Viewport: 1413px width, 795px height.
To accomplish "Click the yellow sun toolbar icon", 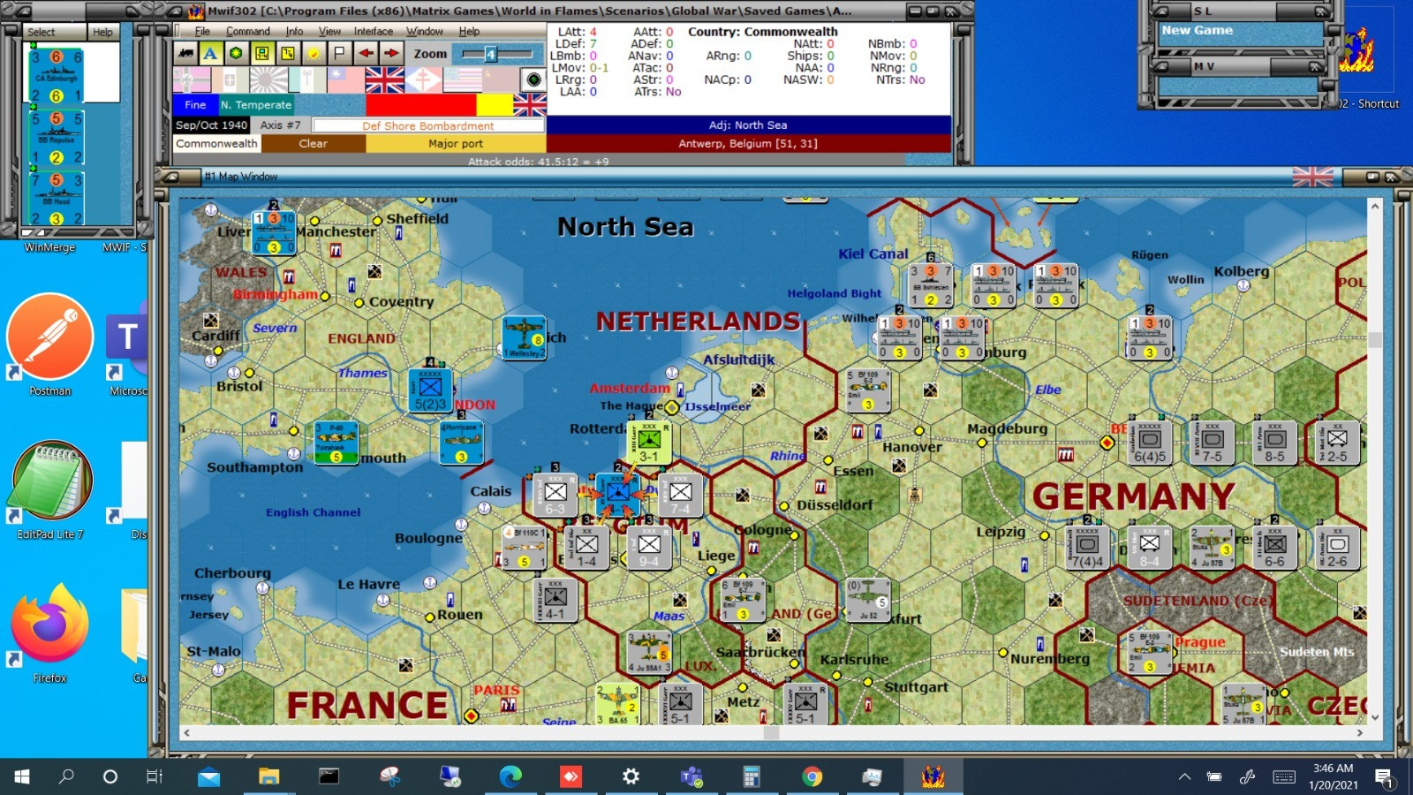I will pos(314,53).
